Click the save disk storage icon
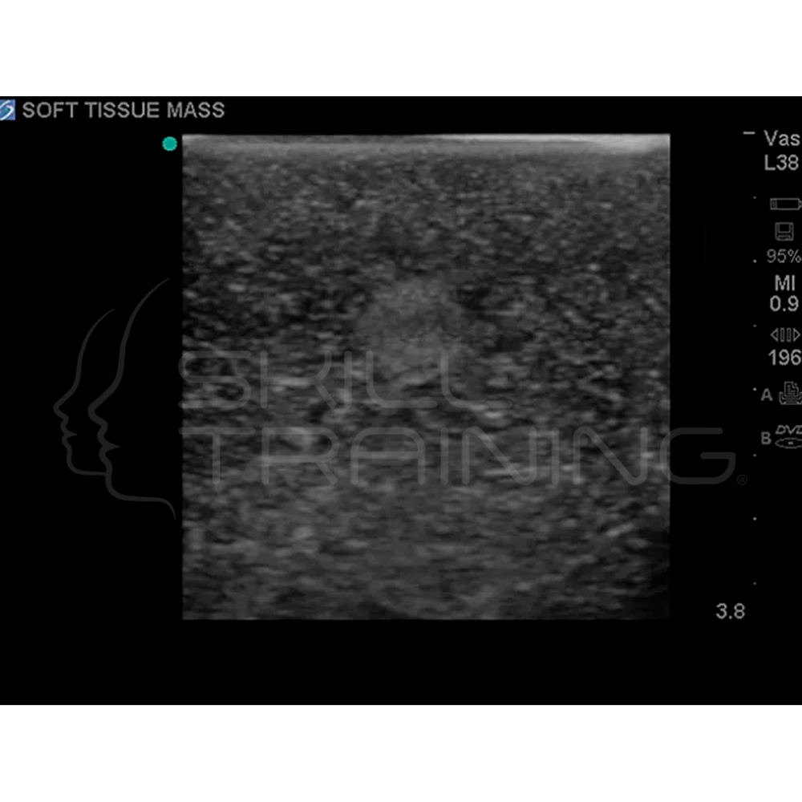This screenshot has width=802, height=802. coord(784,231)
